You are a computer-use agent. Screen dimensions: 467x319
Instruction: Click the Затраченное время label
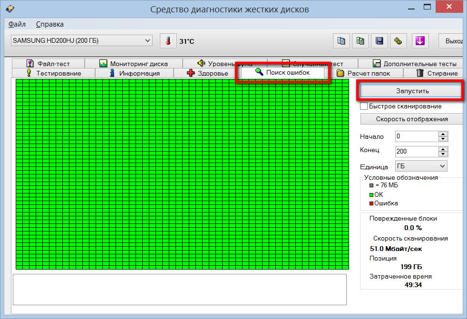pyautogui.click(x=400, y=276)
